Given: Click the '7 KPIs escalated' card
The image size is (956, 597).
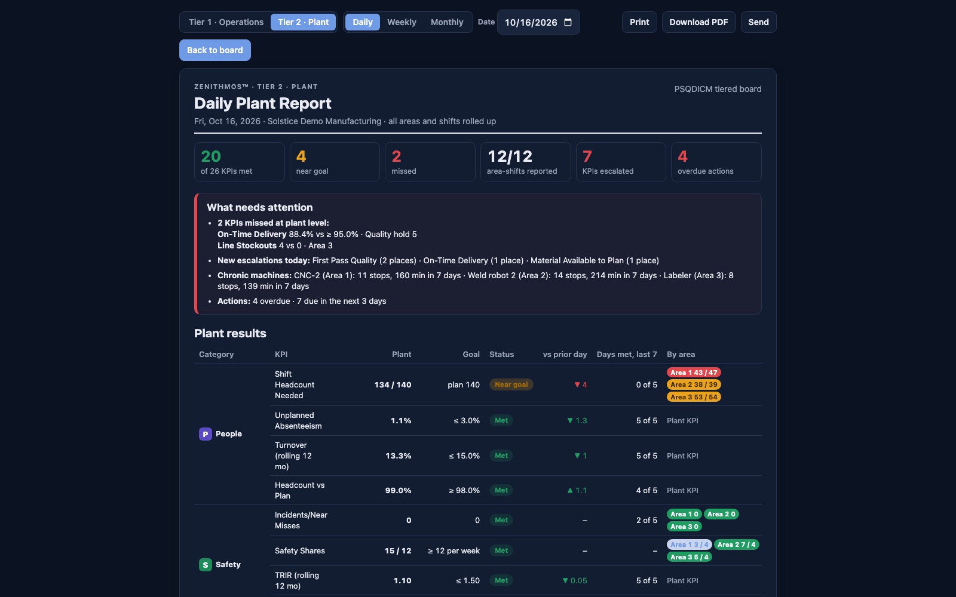Looking at the screenshot, I should pyautogui.click(x=621, y=162).
